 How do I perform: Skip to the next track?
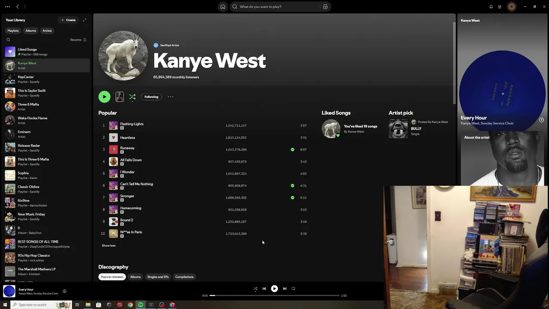tap(284, 288)
